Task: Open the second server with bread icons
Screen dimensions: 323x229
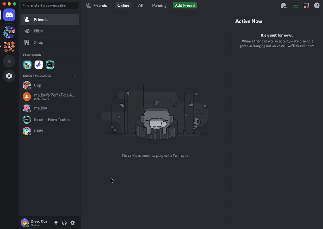Action: pos(9,46)
